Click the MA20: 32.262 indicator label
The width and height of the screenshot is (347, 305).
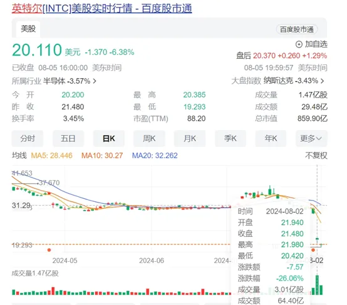tap(155, 156)
